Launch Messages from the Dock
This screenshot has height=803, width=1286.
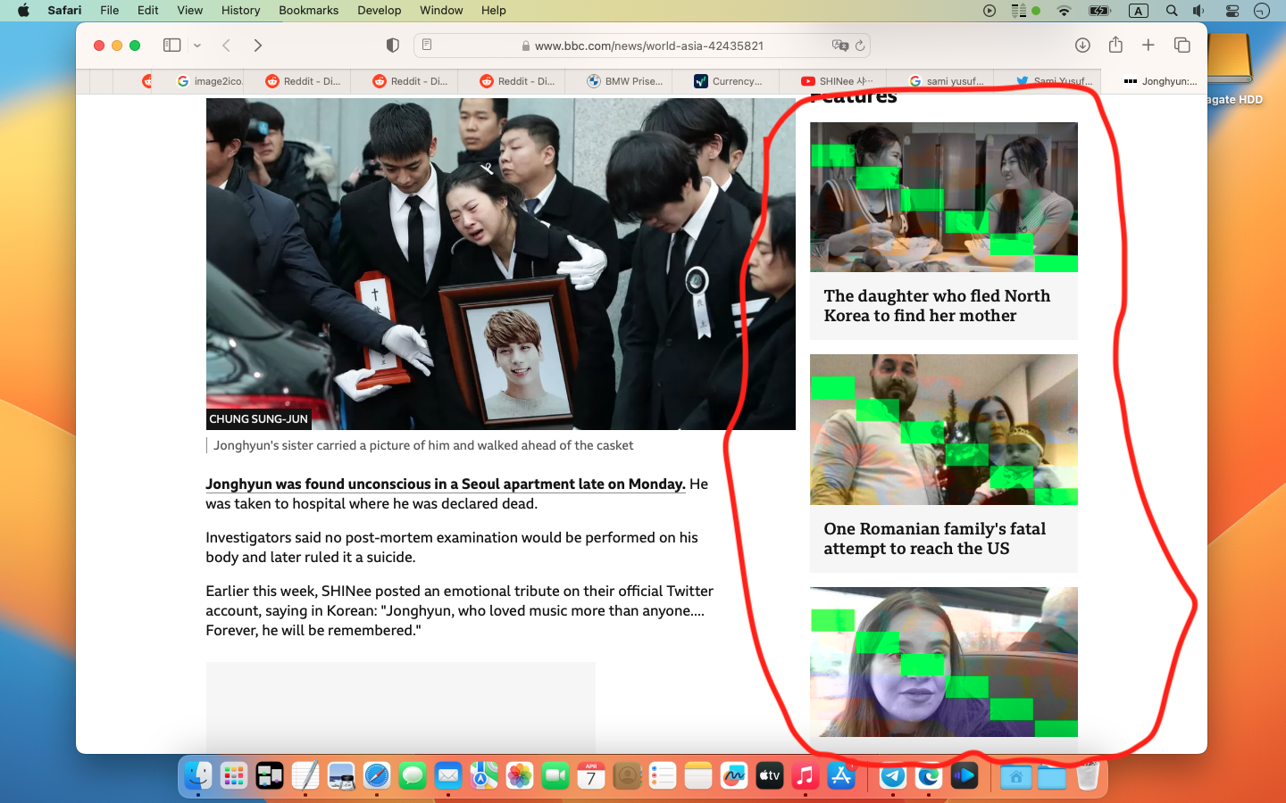(413, 775)
